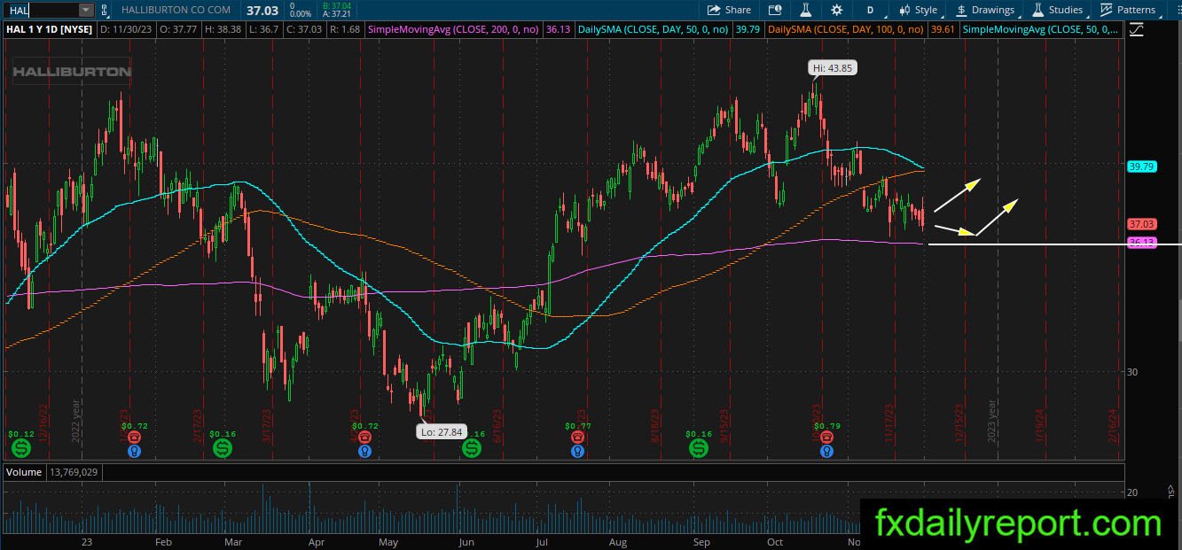This screenshot has height=550, width=1182.
Task: Click the $0.16 dividend icon near September
Action: [x=699, y=450]
